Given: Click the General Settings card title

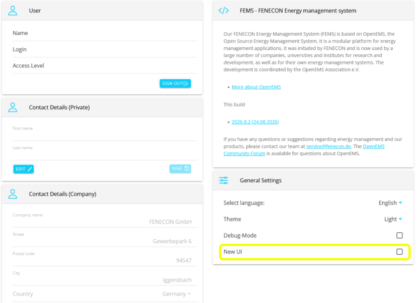Looking at the screenshot, I should (261, 180).
